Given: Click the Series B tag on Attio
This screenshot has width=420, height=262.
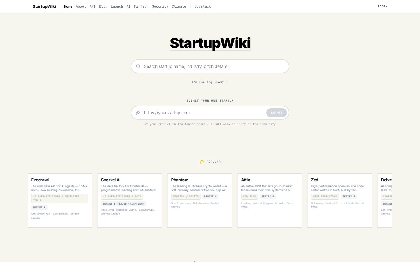Looking at the screenshot, I should click(268, 196).
